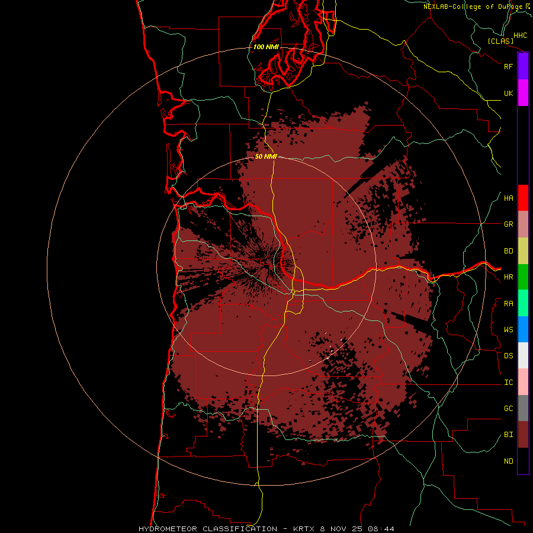Click the GR legend label
533x533 pixels.
[x=508, y=224]
